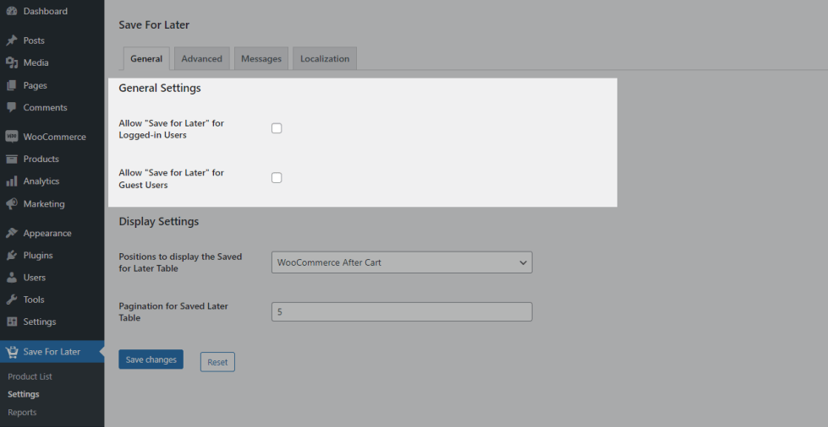Enable Save for Later for Guest Users
This screenshot has height=427, width=828.
[x=277, y=178]
